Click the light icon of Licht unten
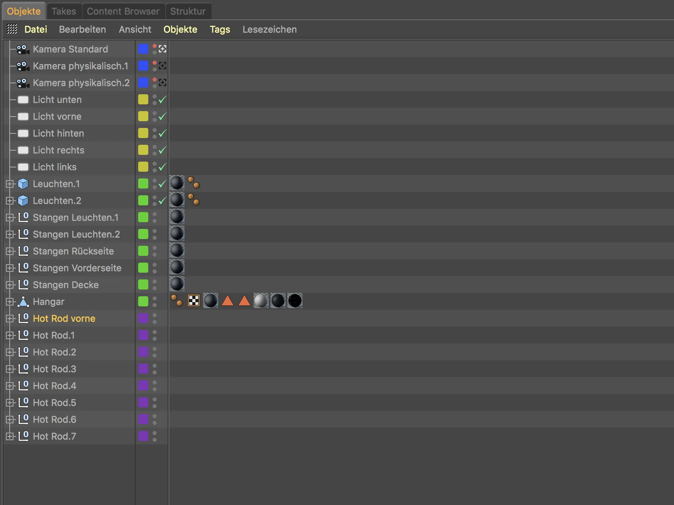 tap(23, 100)
